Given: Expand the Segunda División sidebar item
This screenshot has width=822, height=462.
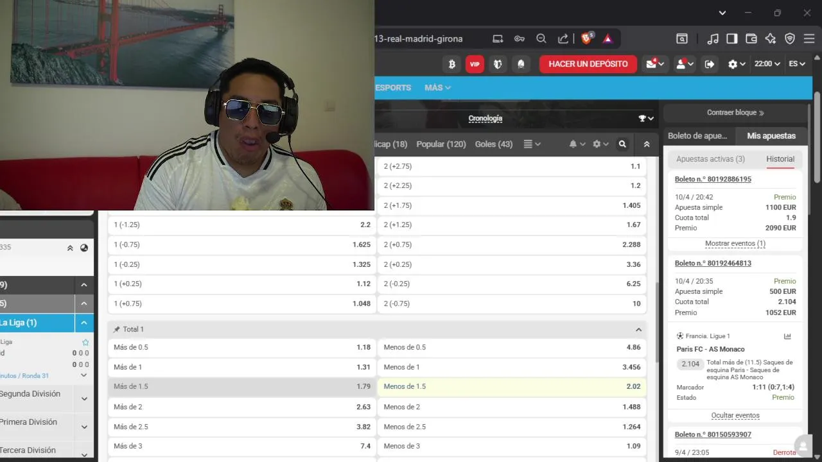Looking at the screenshot, I should click(x=84, y=398).
